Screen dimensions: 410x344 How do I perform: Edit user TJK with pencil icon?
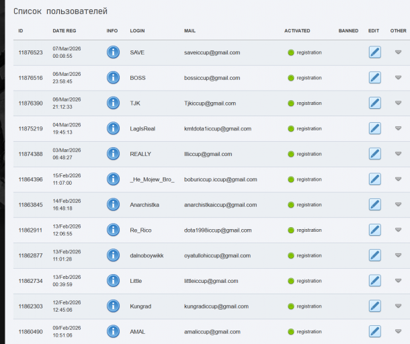click(x=375, y=103)
